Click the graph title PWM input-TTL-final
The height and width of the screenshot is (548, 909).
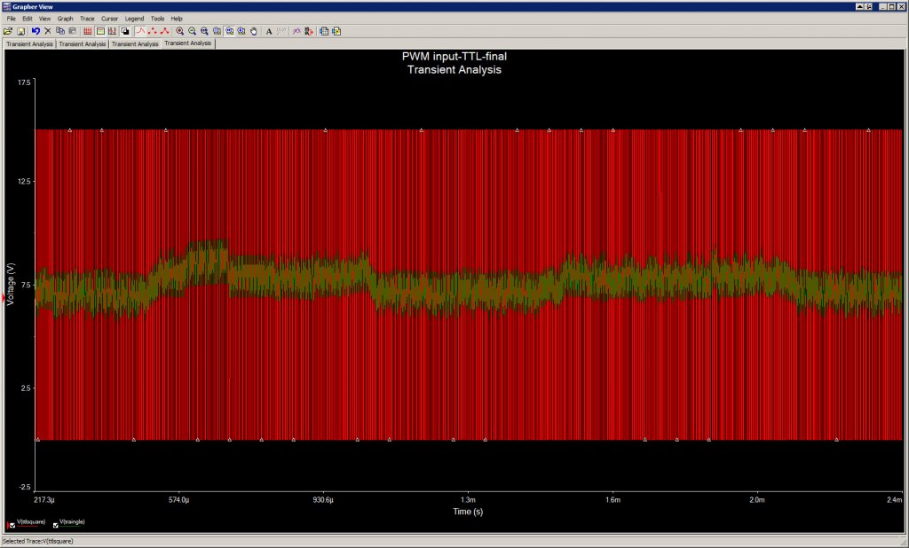coord(454,57)
